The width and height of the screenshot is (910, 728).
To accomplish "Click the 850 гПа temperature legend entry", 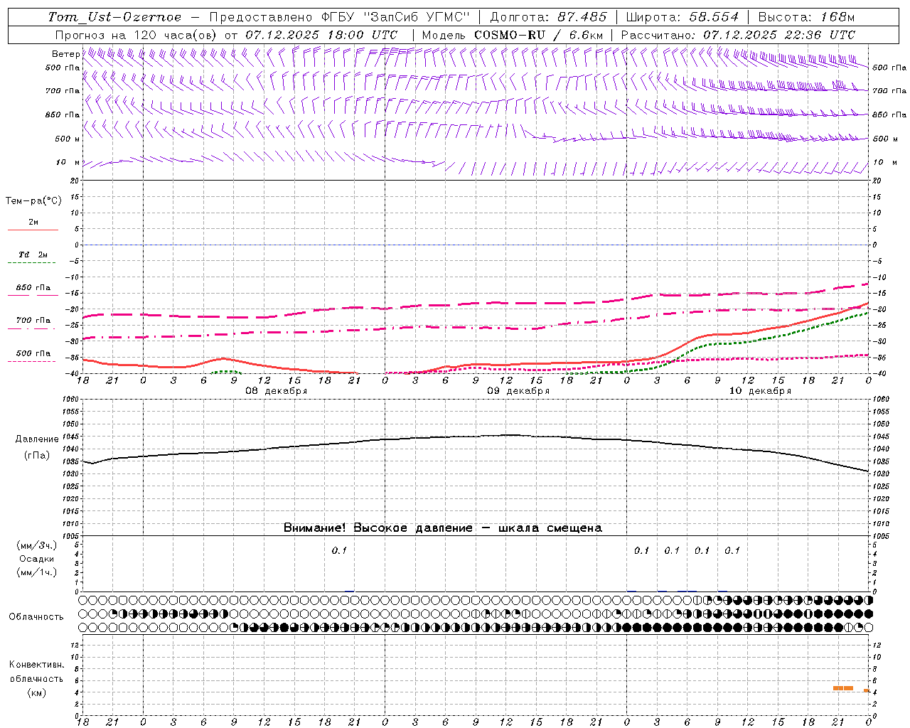I will click(x=33, y=290).
